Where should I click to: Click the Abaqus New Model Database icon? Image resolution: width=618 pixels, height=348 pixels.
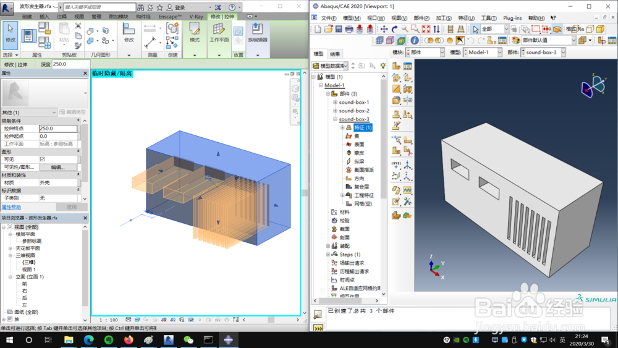click(x=318, y=29)
